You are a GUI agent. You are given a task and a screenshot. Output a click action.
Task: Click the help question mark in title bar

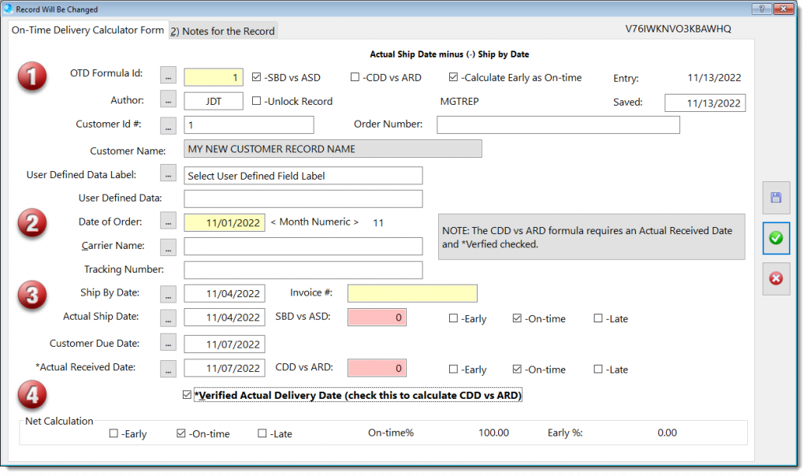[x=761, y=9]
